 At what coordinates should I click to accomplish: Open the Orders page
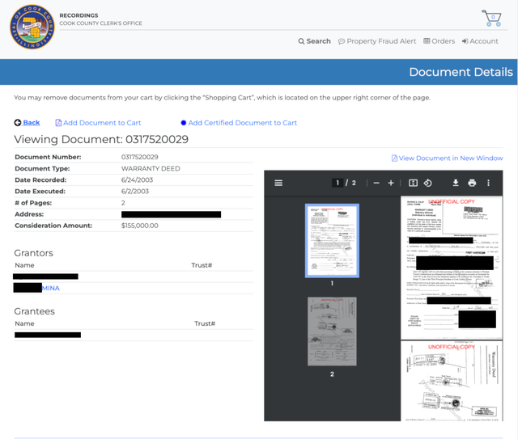(439, 41)
